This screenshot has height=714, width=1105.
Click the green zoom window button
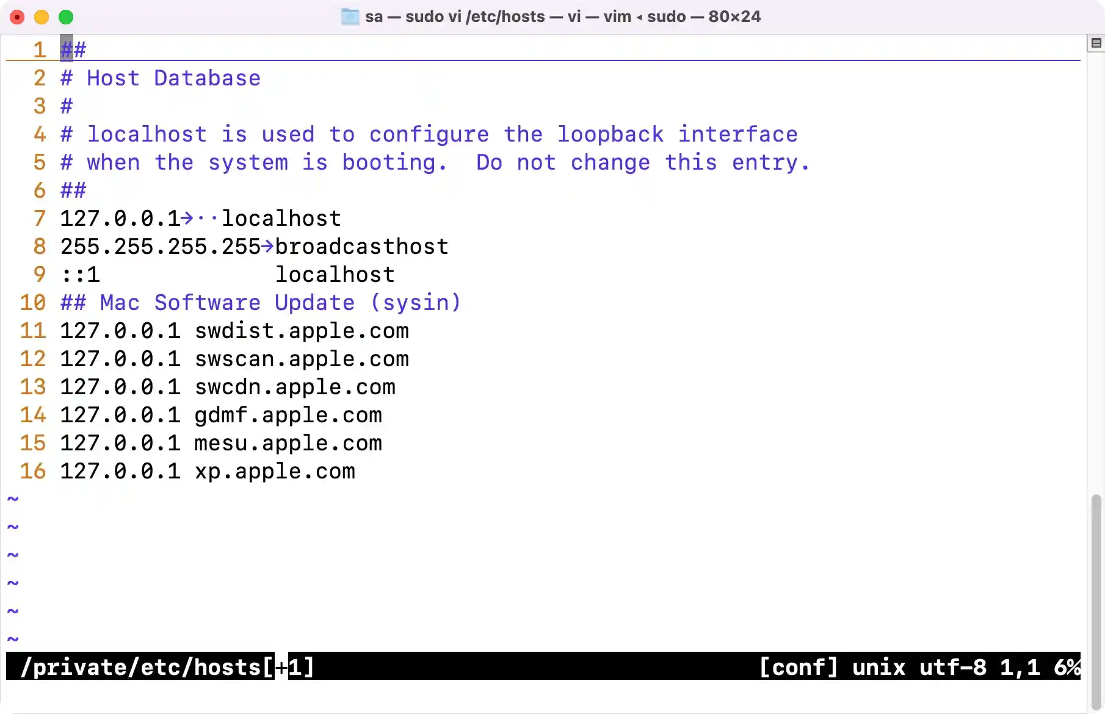pyautogui.click(x=66, y=17)
